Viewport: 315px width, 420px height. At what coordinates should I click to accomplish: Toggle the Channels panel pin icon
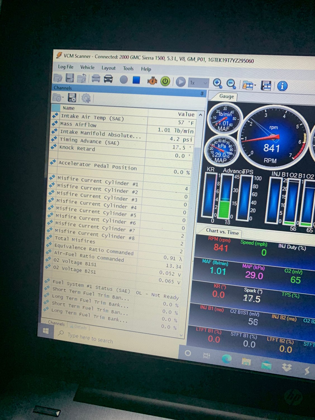[x=202, y=94]
